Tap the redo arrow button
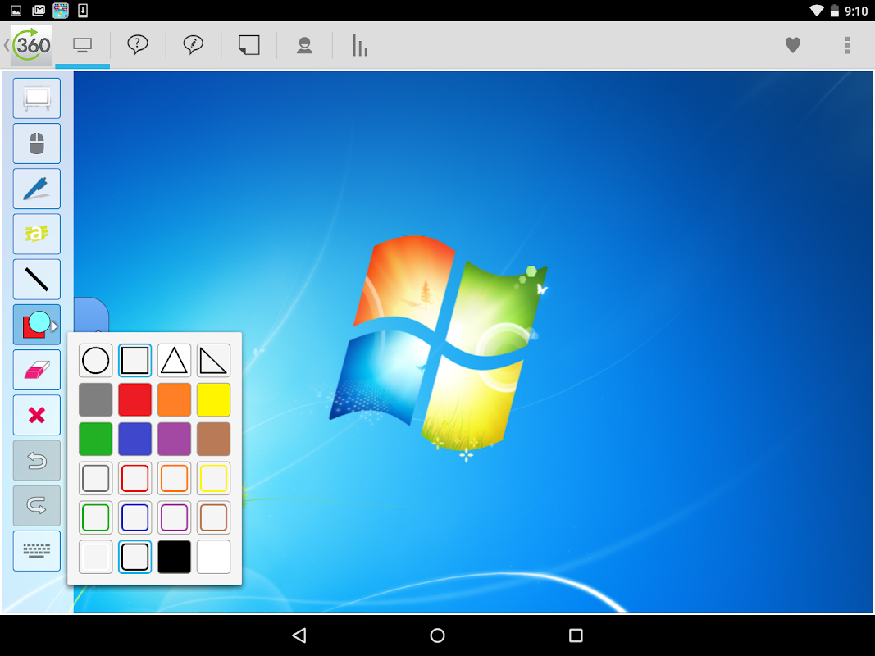The width and height of the screenshot is (875, 656). tap(37, 505)
